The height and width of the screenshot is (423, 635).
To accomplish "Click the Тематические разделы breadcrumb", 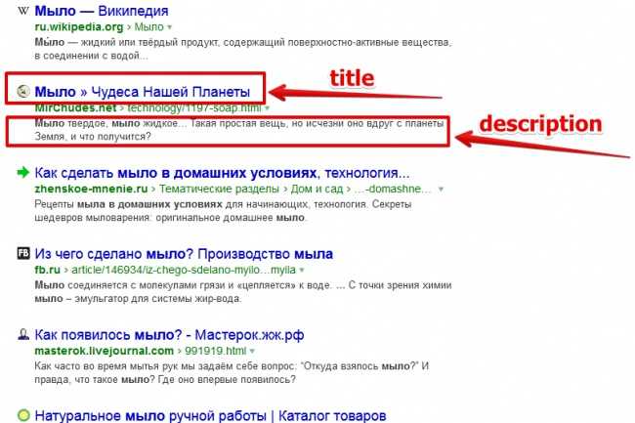I will click(219, 190).
